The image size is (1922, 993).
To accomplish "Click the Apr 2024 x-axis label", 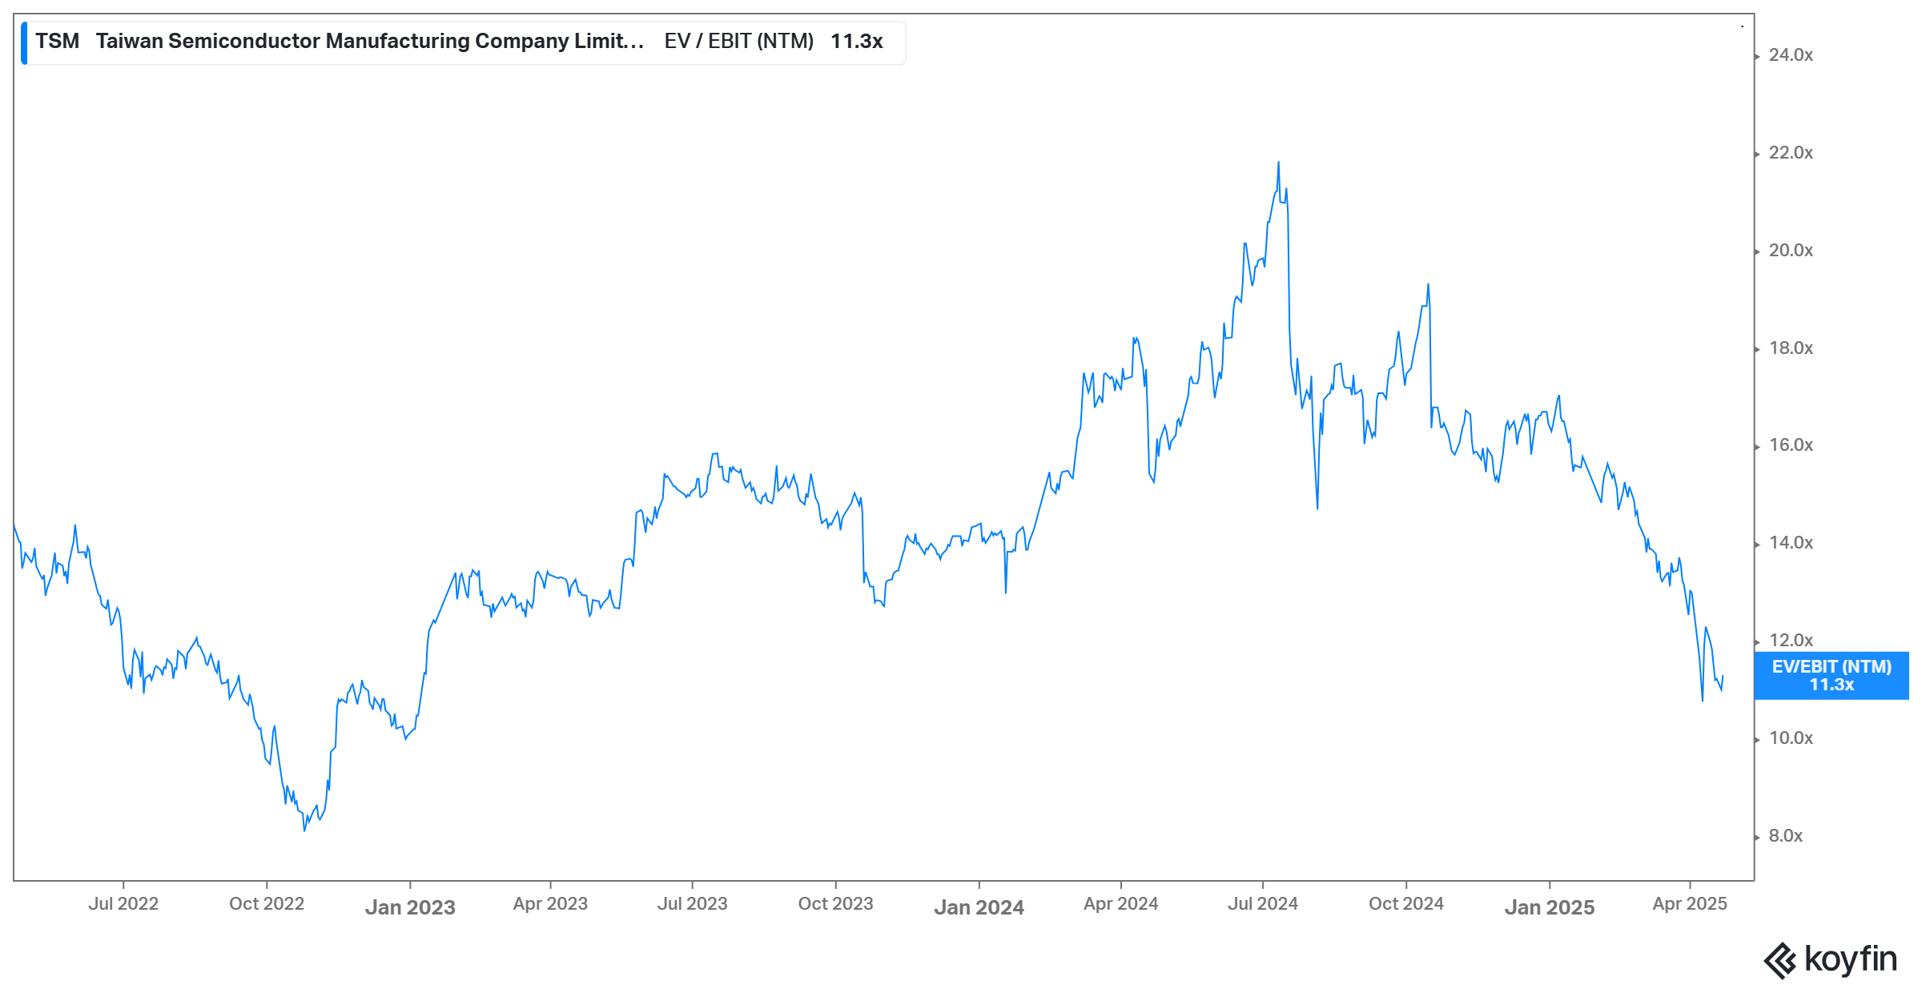I will tap(1120, 904).
